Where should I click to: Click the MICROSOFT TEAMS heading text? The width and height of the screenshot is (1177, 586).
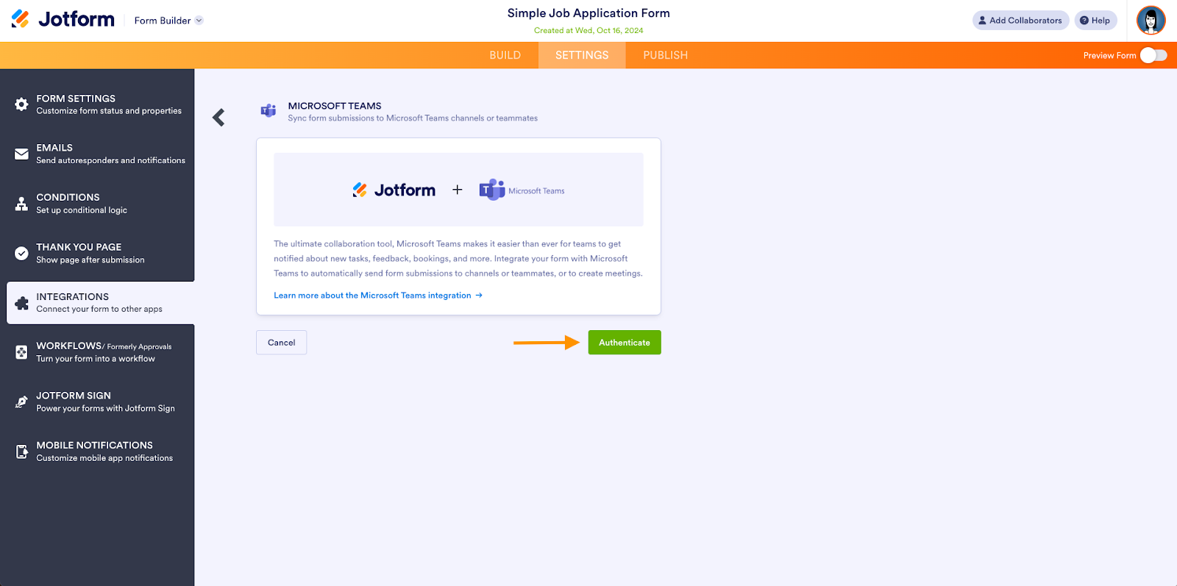(x=335, y=106)
